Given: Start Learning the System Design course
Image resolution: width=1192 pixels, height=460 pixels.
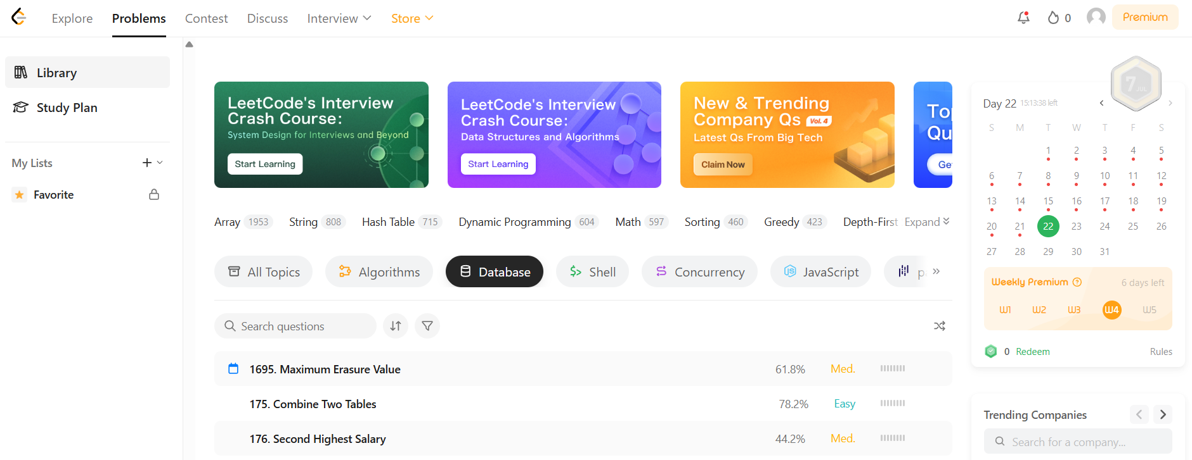Looking at the screenshot, I should [x=265, y=164].
